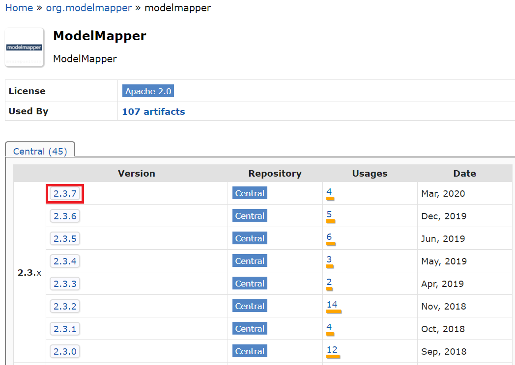Open usages count 5 for 2.3.6

pyautogui.click(x=329, y=214)
